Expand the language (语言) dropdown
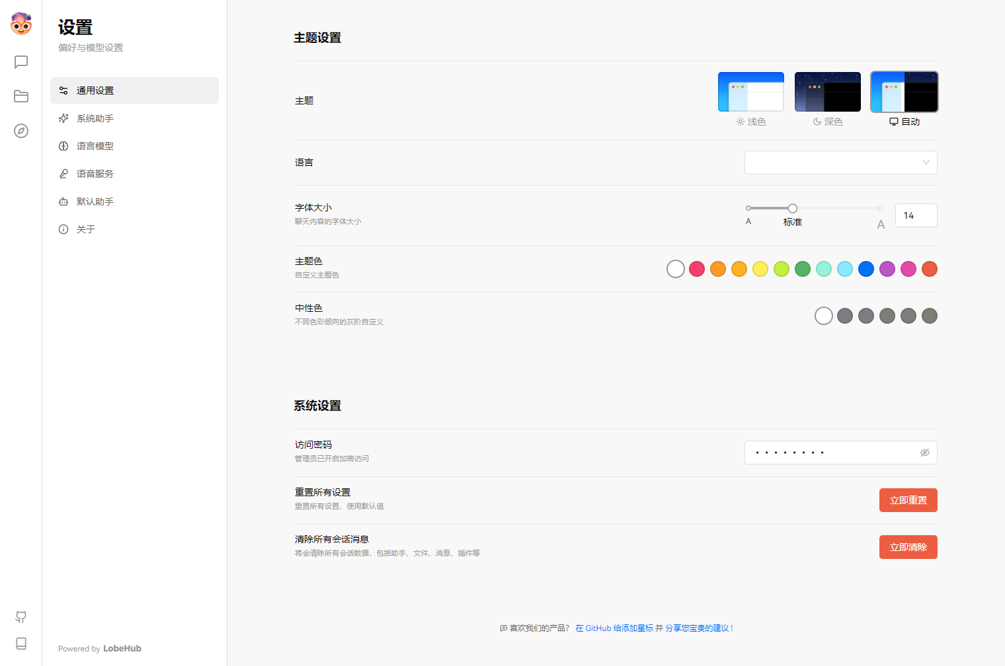This screenshot has width=1005, height=666. [840, 163]
